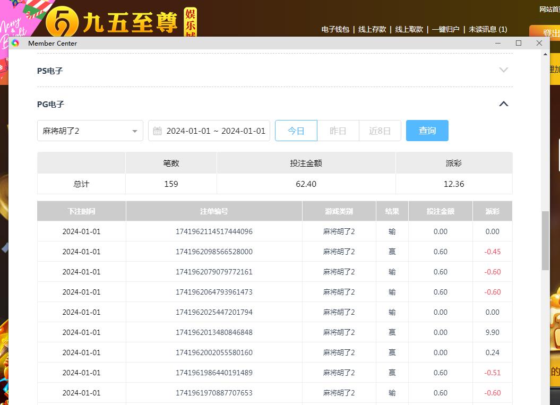
Task: Select the 今日 date filter
Action: point(296,131)
